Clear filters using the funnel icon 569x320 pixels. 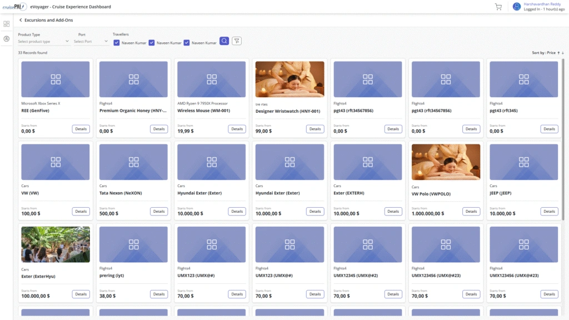point(237,41)
